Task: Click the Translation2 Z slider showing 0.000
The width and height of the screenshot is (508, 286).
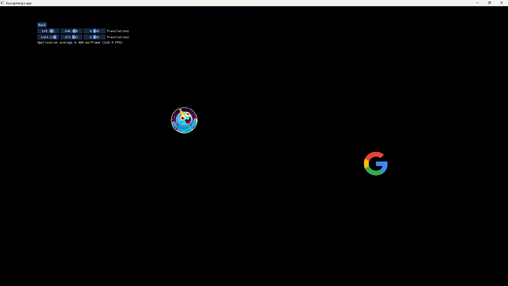Action: pyautogui.click(x=94, y=37)
